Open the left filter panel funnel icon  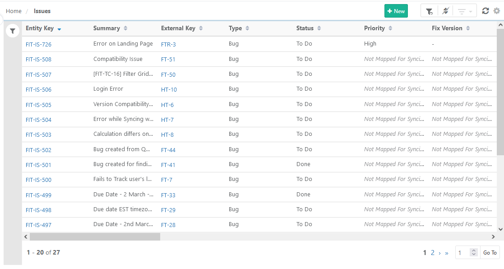(12, 31)
